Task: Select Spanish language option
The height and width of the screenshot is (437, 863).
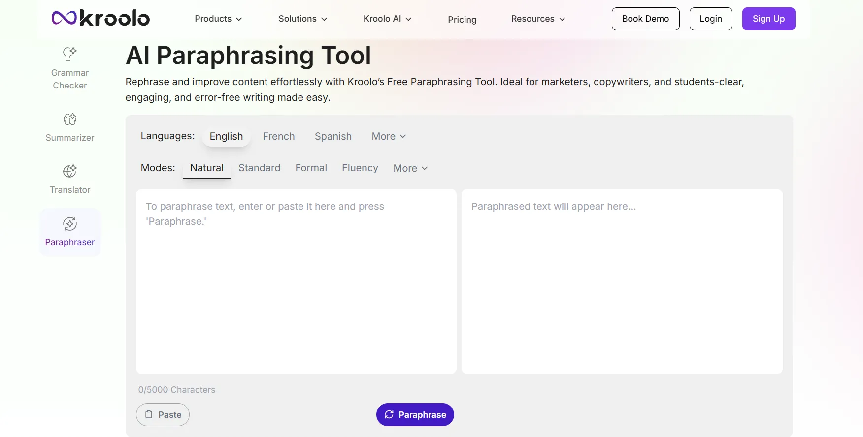Action: click(333, 136)
